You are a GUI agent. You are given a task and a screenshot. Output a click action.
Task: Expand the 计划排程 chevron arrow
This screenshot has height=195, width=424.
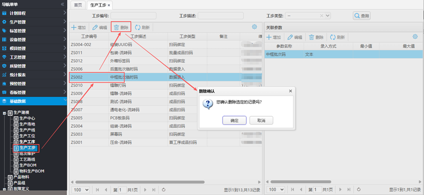point(65,13)
